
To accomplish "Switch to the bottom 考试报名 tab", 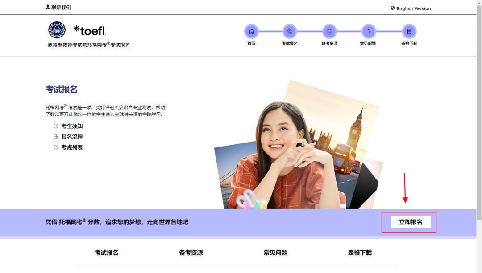I will pyautogui.click(x=107, y=253).
